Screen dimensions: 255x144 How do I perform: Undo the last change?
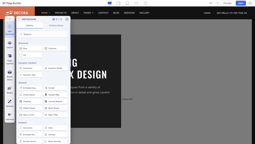point(211,3)
